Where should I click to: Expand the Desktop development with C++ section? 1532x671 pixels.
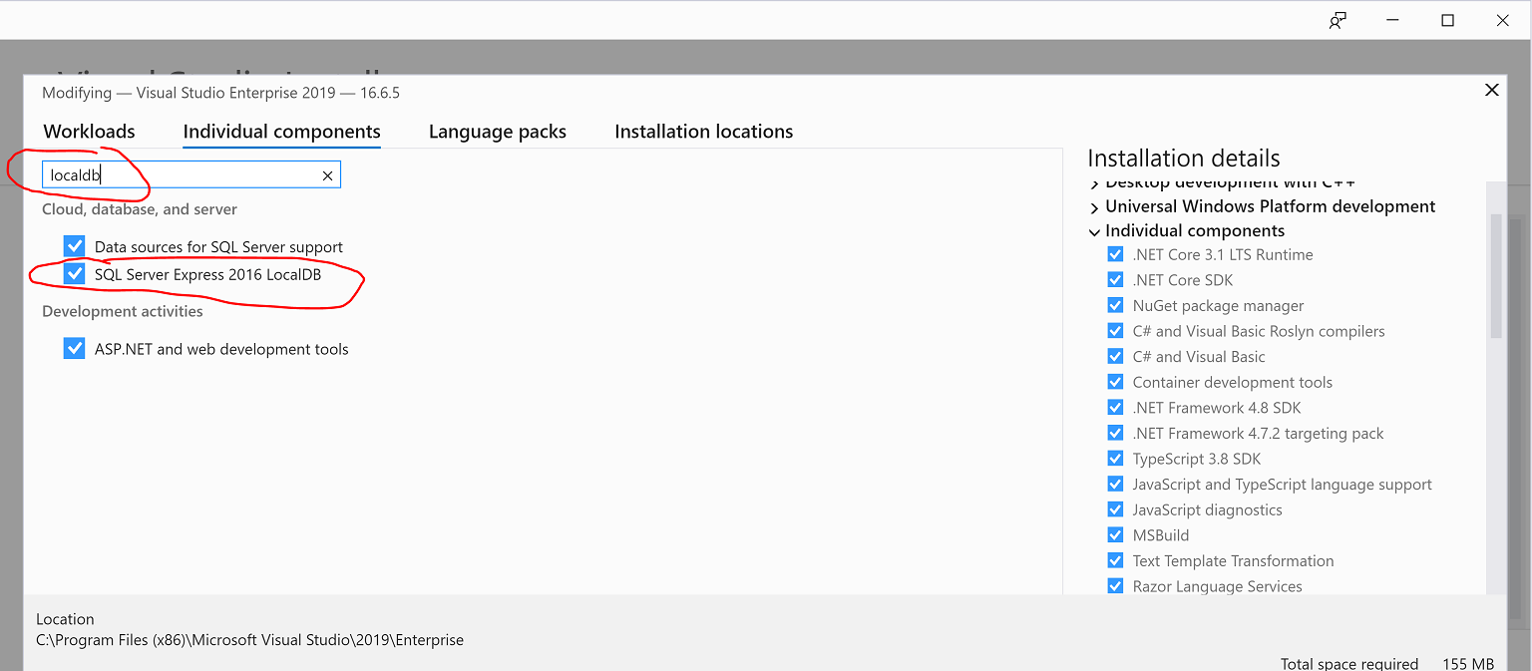(x=1095, y=183)
